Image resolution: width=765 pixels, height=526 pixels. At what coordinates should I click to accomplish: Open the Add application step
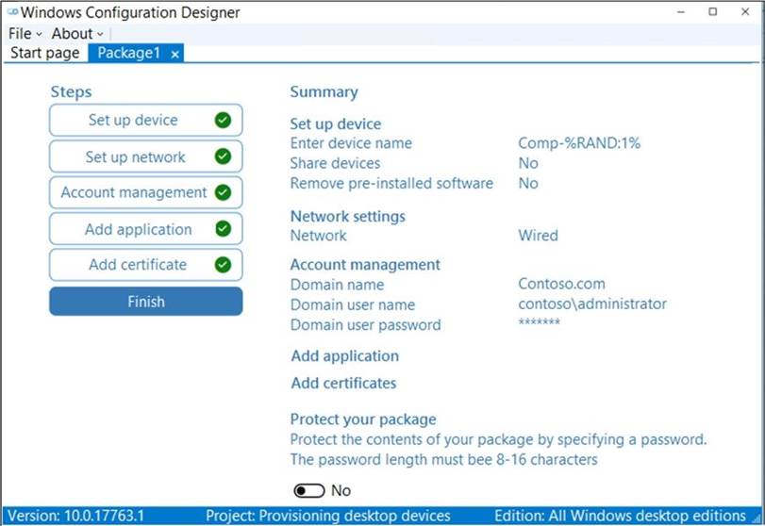coord(138,229)
